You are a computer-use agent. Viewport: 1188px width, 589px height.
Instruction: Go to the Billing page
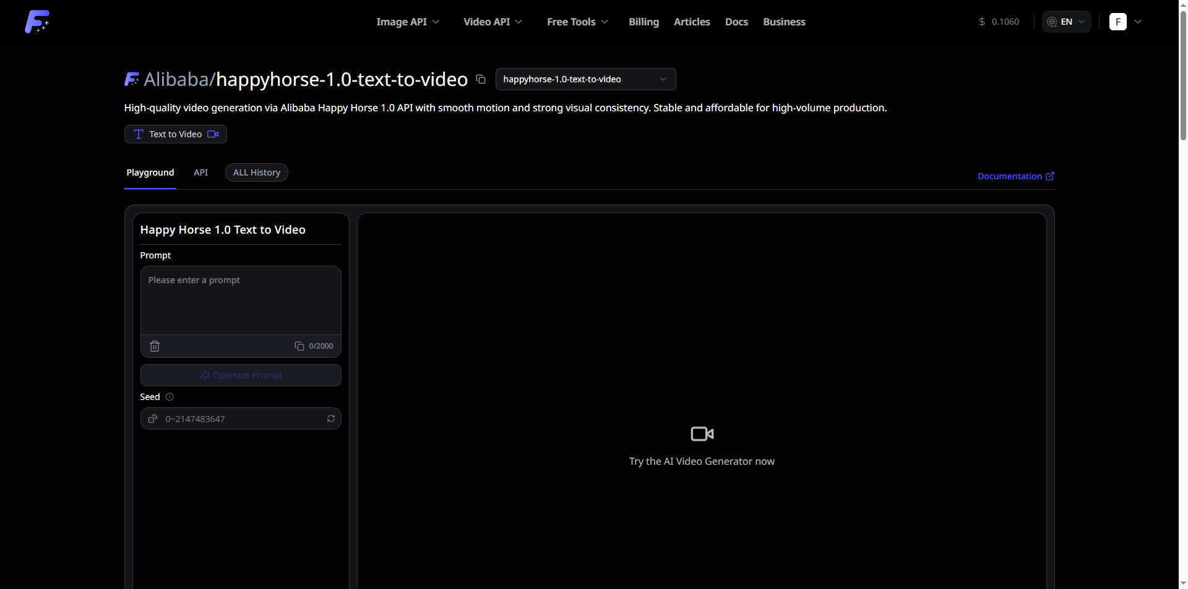pyautogui.click(x=644, y=22)
